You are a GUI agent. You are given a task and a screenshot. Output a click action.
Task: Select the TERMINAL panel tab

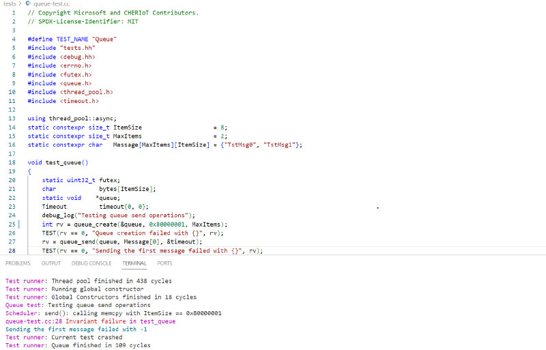[134, 263]
